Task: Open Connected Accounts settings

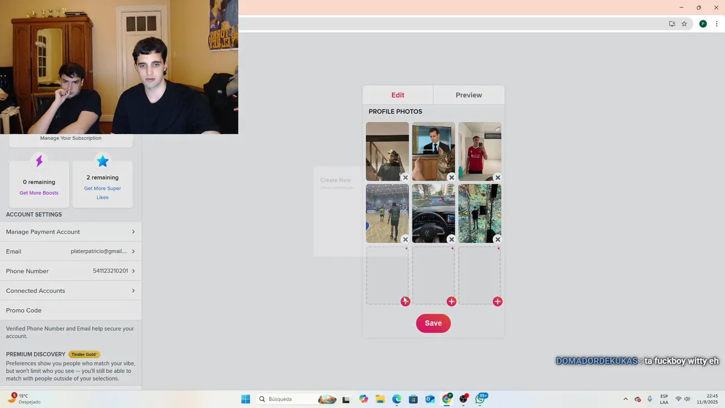Action: (x=71, y=291)
